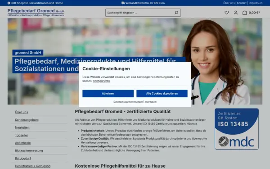Click the 0,00 € cart total

click(254, 13)
